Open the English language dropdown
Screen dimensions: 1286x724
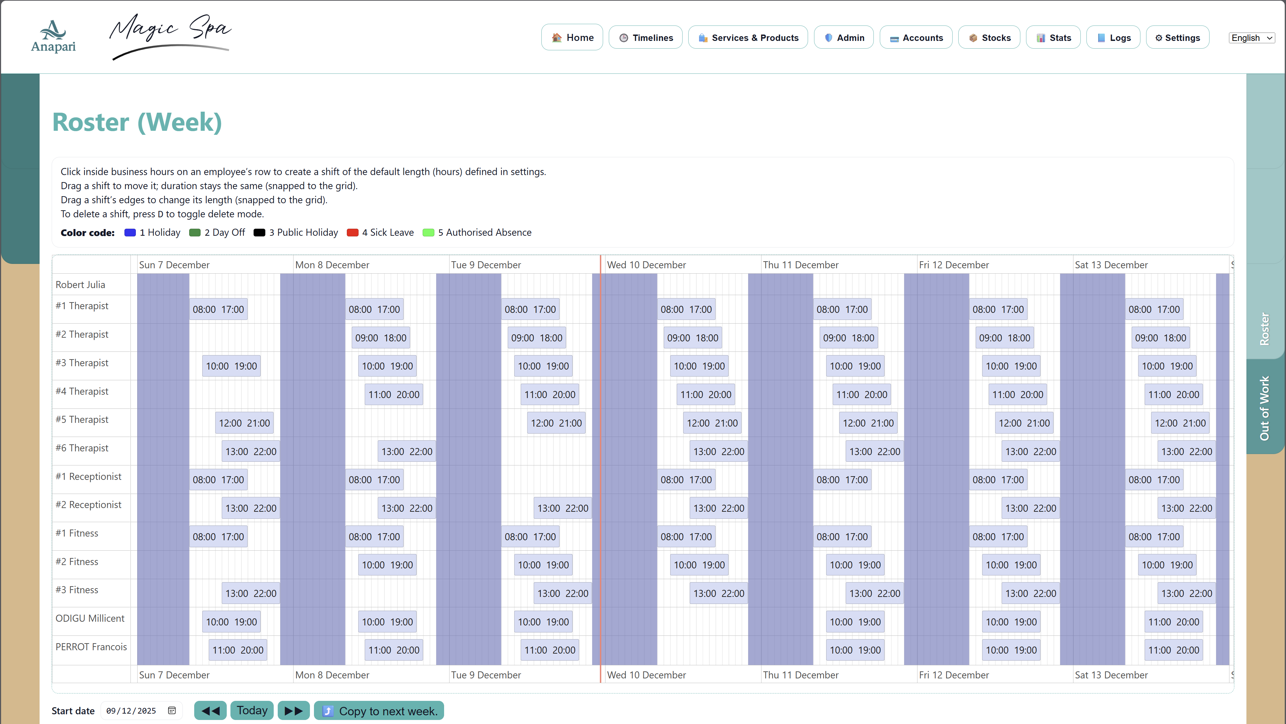(x=1251, y=38)
